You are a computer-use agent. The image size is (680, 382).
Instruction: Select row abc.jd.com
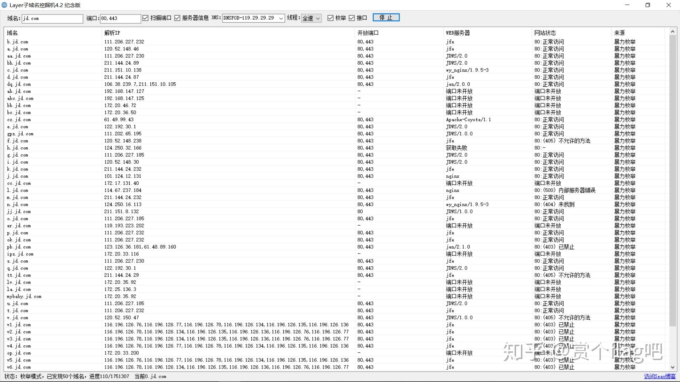point(335,98)
